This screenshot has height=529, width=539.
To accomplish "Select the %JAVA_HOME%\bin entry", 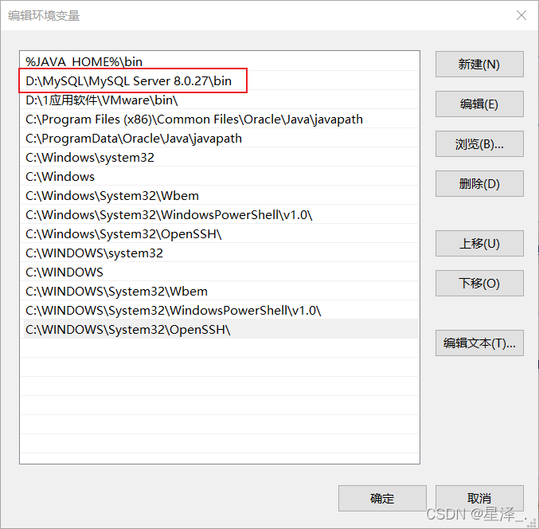I will (220, 61).
